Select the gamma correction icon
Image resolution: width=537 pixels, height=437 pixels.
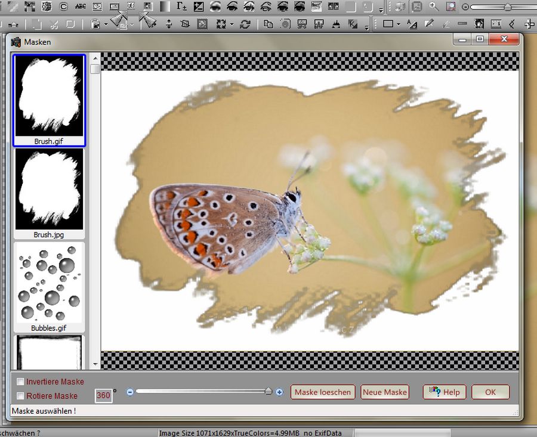181,7
